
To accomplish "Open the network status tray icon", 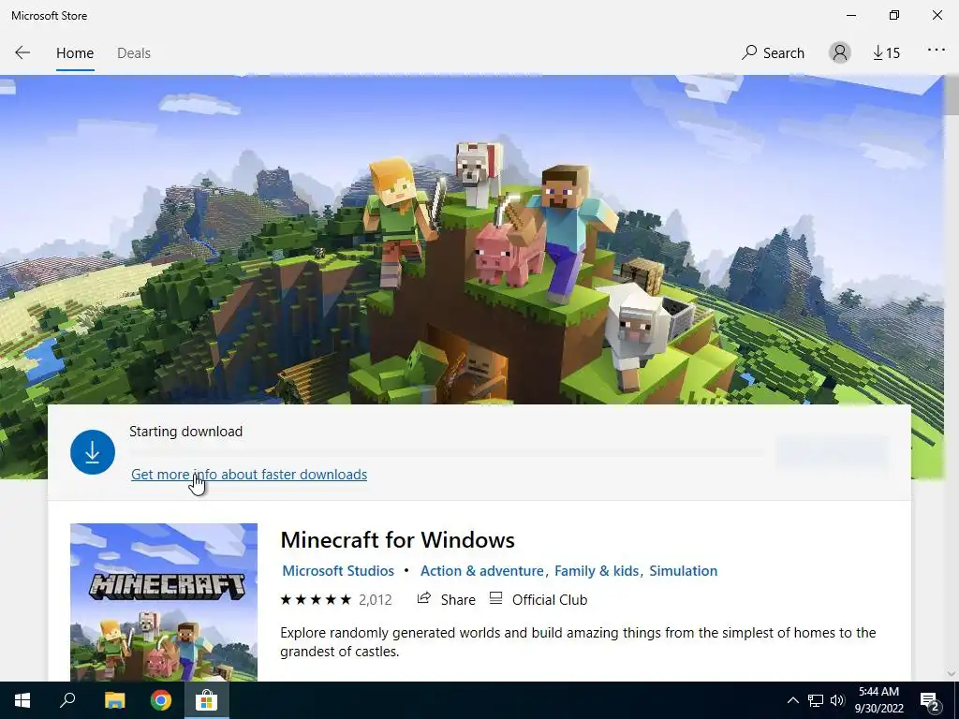I will tap(816, 700).
